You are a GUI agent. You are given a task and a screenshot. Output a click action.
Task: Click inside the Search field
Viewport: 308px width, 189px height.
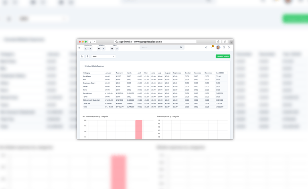pyautogui.click(x=160, y=47)
